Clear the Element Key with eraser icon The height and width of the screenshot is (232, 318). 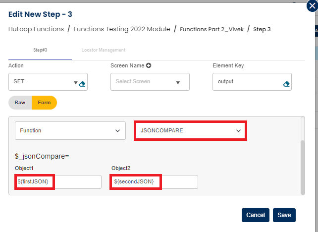(286, 84)
